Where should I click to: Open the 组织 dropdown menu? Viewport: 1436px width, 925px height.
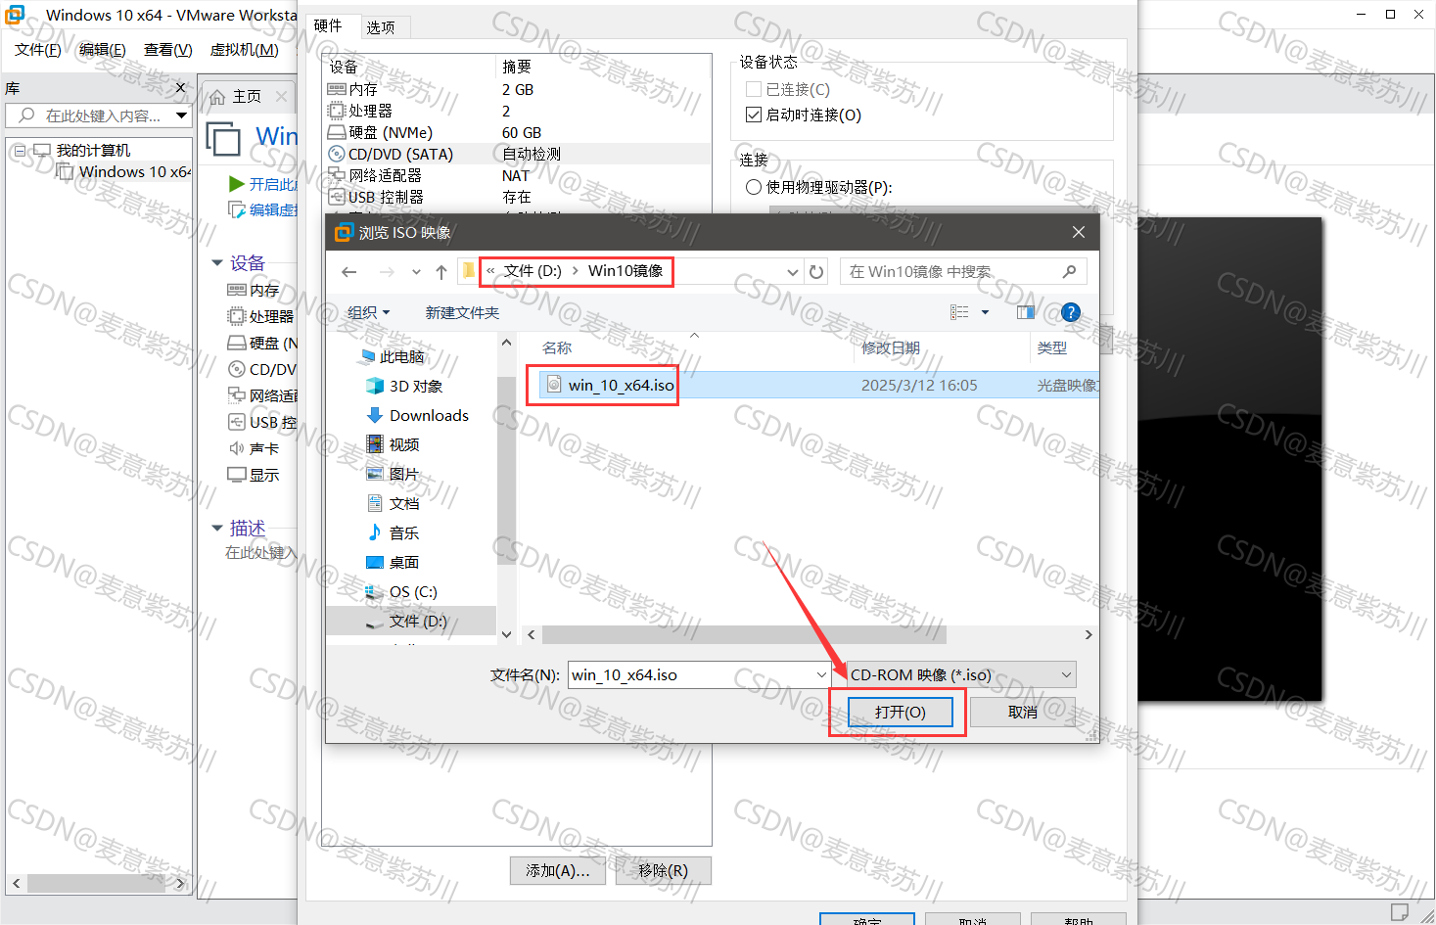(x=369, y=312)
